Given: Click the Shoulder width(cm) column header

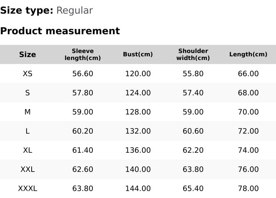Looking at the screenshot, I should [x=193, y=54].
